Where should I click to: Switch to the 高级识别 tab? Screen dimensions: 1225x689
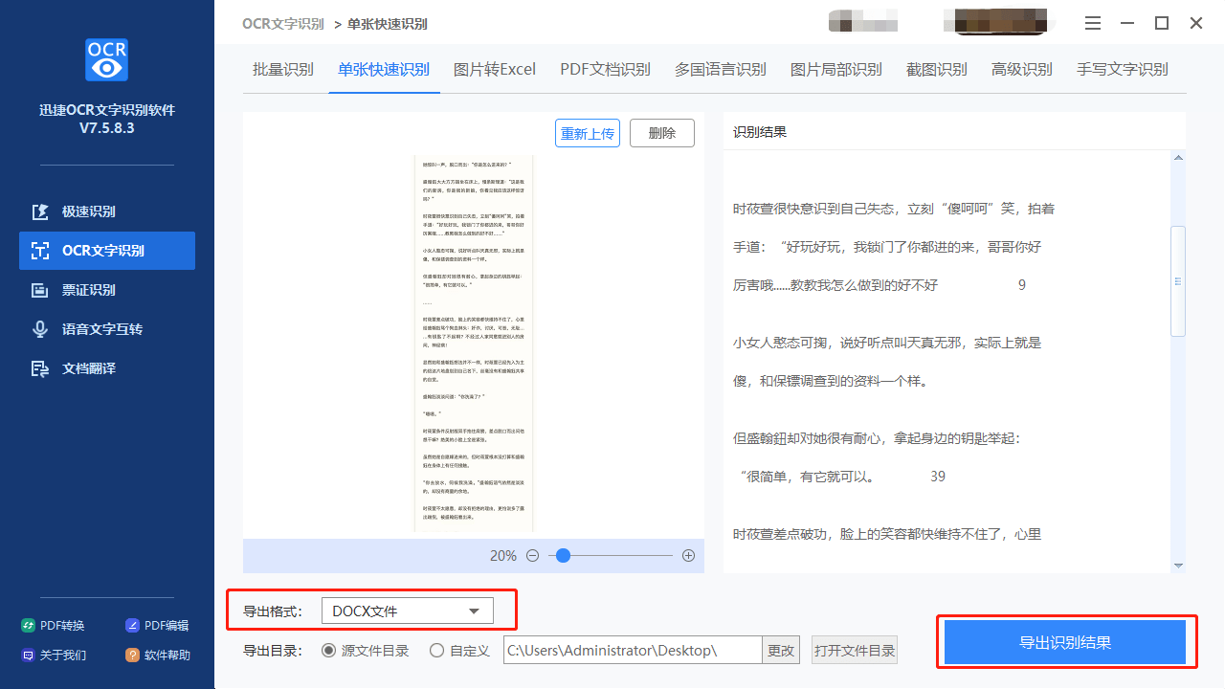pyautogui.click(x=1022, y=70)
